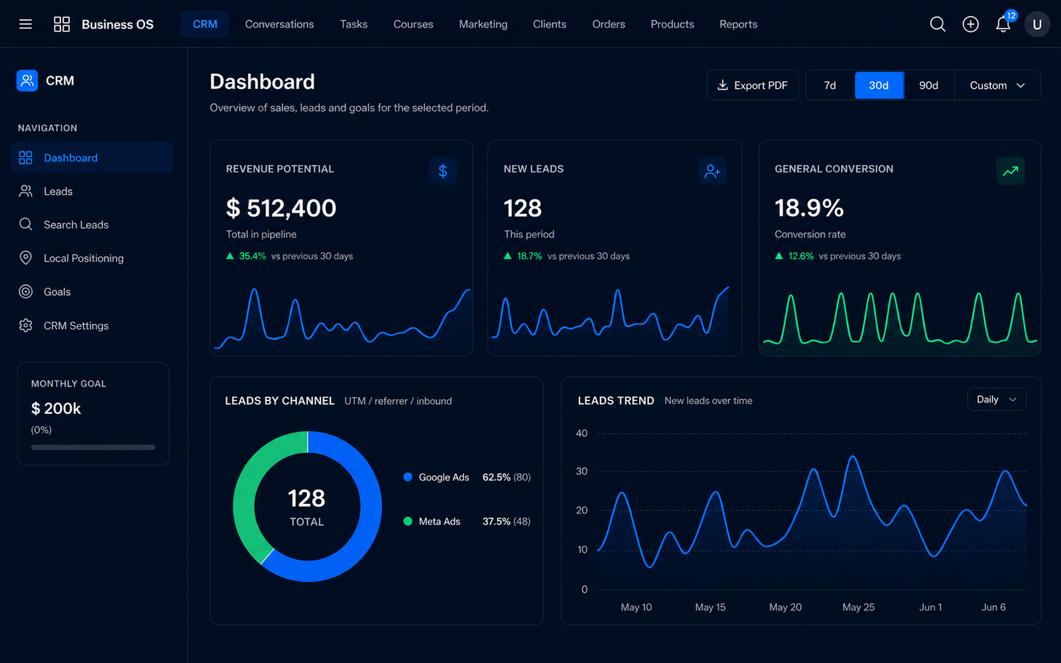1061x663 pixels.
Task: Switch to the Conversations tab
Action: click(x=279, y=25)
